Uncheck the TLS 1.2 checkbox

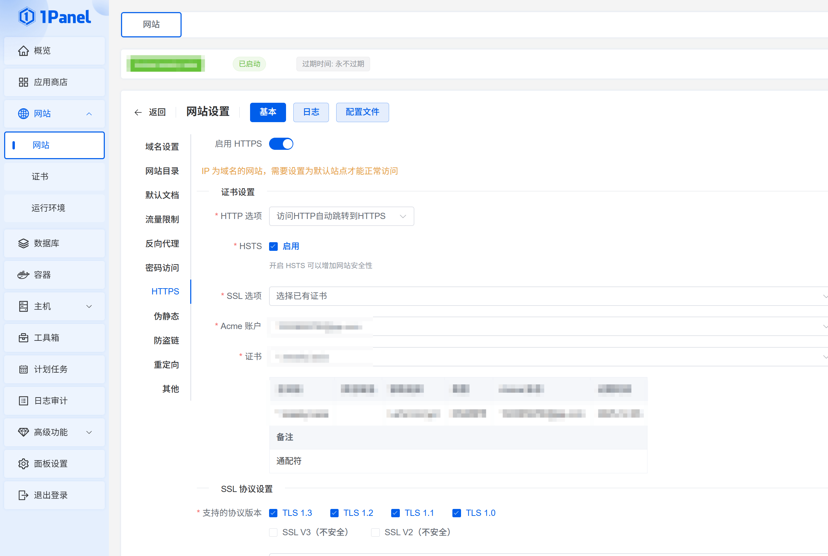tap(334, 513)
